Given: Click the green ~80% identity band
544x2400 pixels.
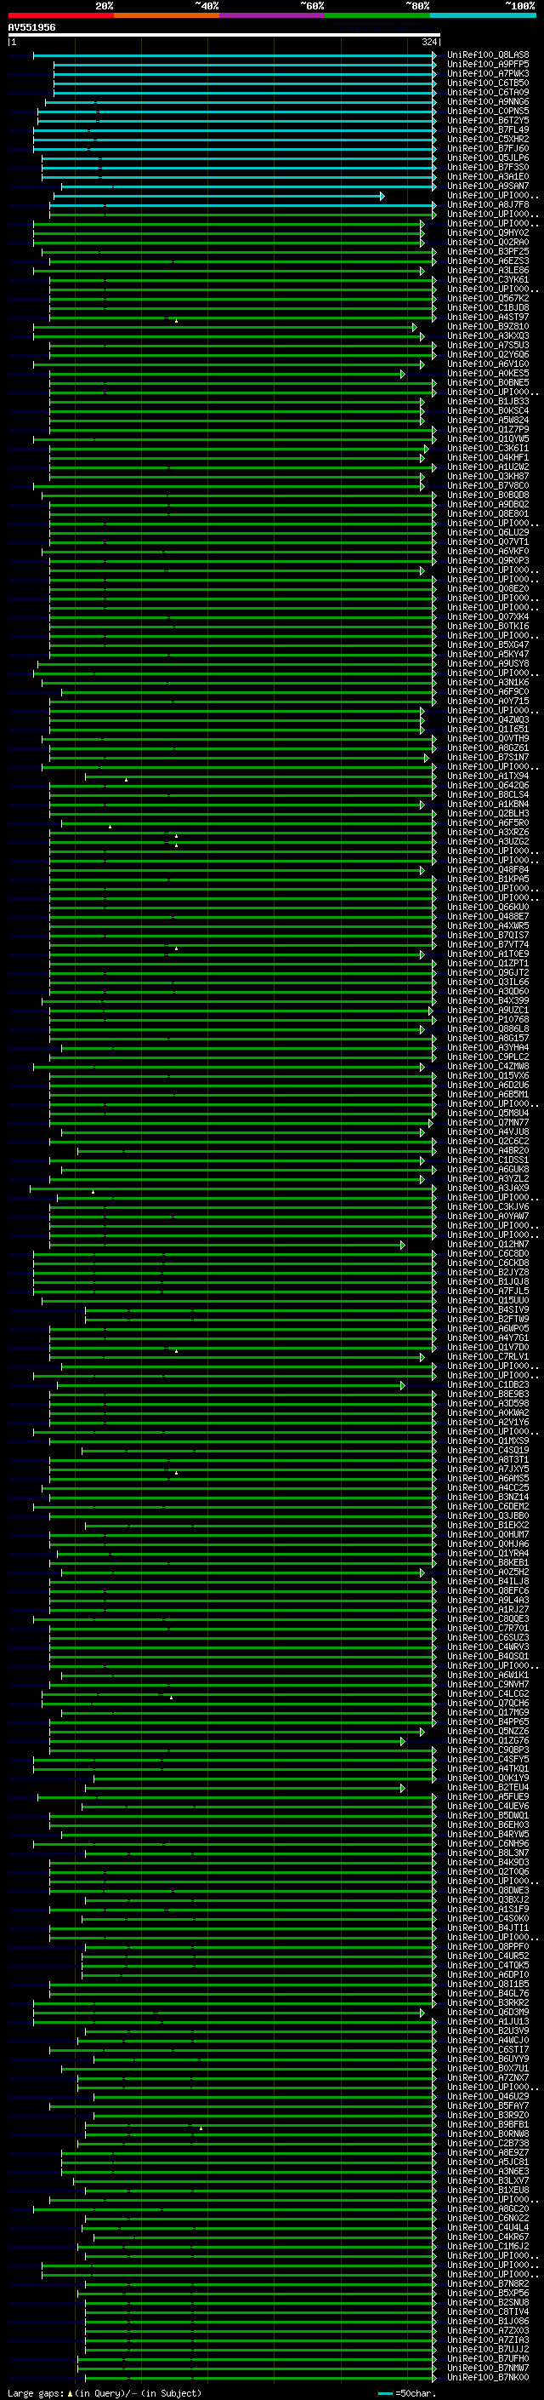Looking at the screenshot, I should [x=377, y=15].
